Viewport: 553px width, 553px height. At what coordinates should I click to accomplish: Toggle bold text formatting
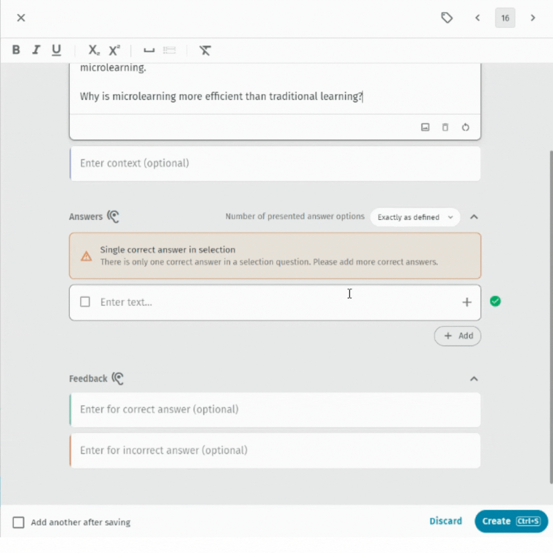(x=16, y=50)
